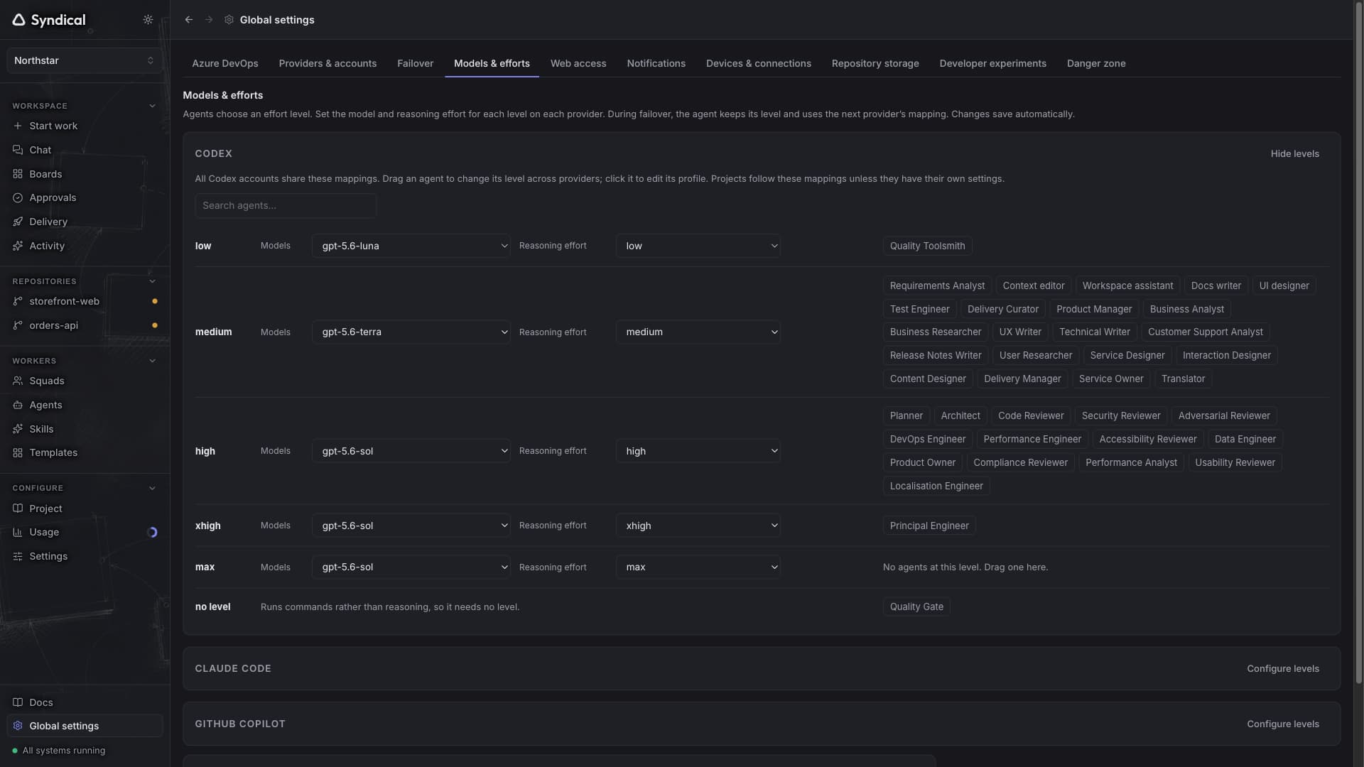Screen dimensions: 1364x767
Task: Switch to the Azure DevOps tab
Action: [x=225, y=63]
